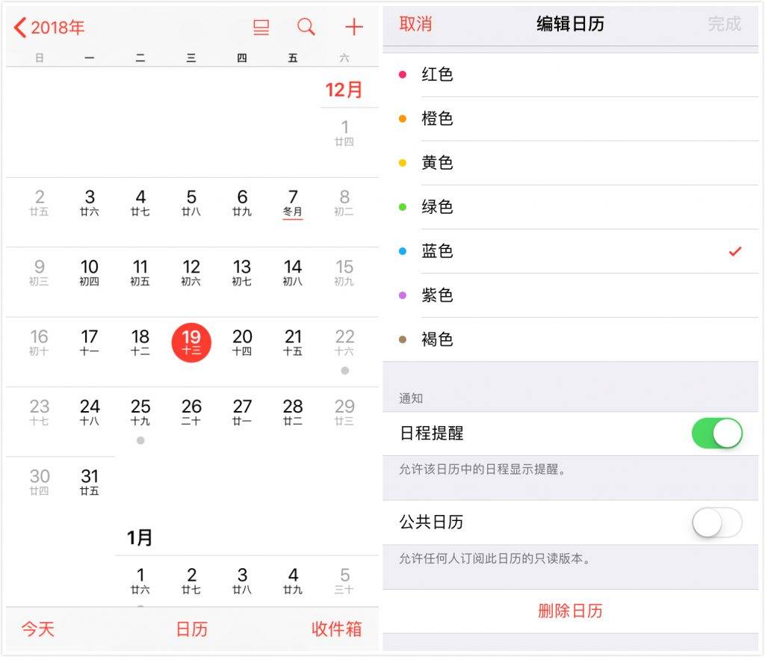Tap the list view icon in the top toolbar
Viewport: 765px width, 657px height.
tap(260, 27)
